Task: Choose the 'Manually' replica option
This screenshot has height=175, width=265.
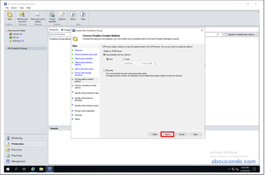Action: (x=104, y=70)
